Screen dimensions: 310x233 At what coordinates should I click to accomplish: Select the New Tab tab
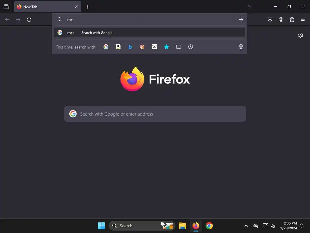point(48,7)
